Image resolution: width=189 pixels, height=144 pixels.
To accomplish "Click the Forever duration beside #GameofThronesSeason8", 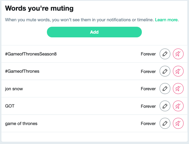I will tap(148, 54).
